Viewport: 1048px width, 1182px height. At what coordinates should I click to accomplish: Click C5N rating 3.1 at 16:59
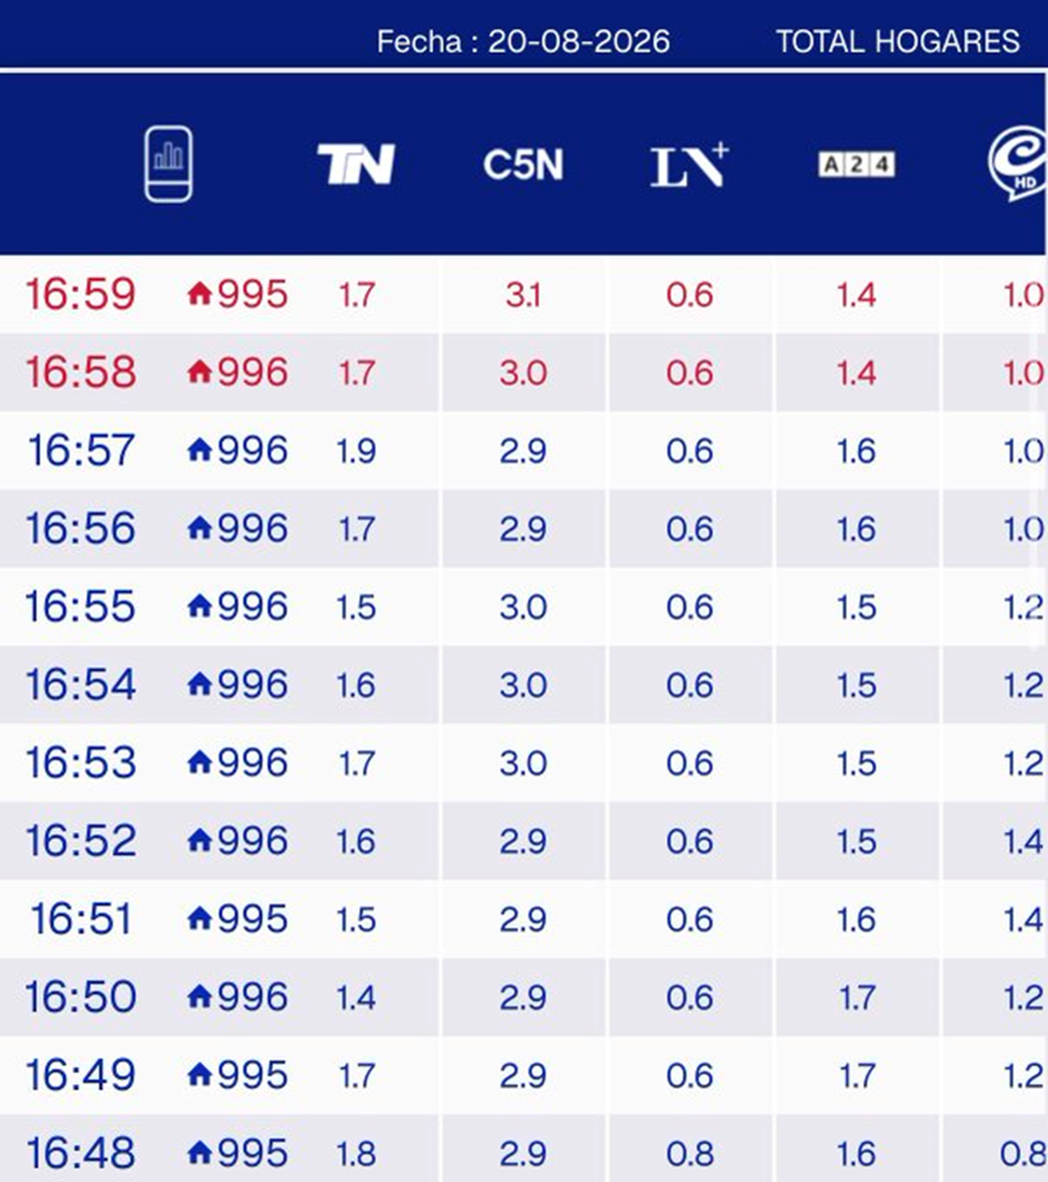point(523,294)
